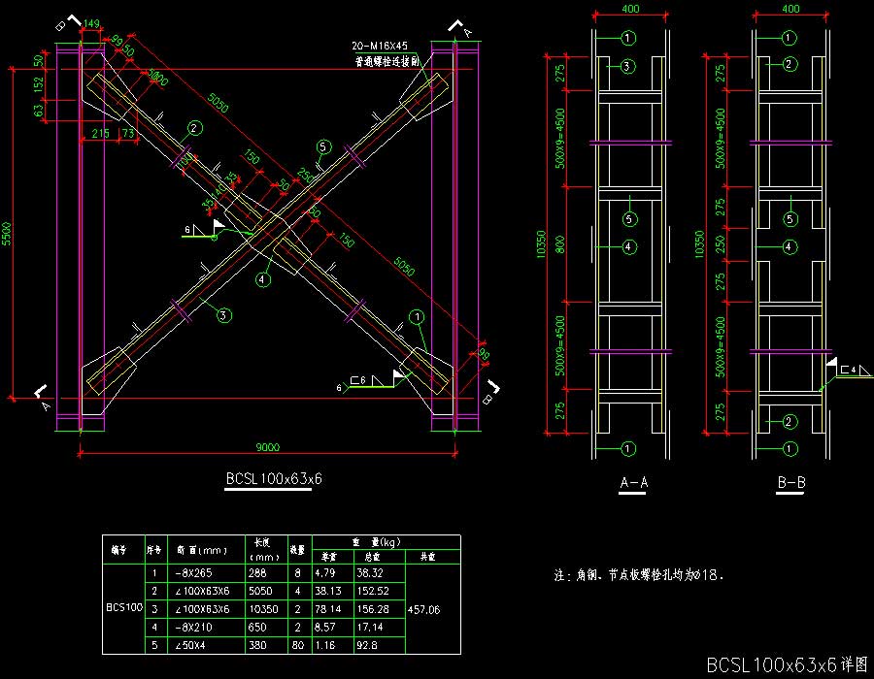Image resolution: width=874 pixels, height=679 pixels.
Task: Select balloon 4 in section A-A
Action: [x=629, y=246]
